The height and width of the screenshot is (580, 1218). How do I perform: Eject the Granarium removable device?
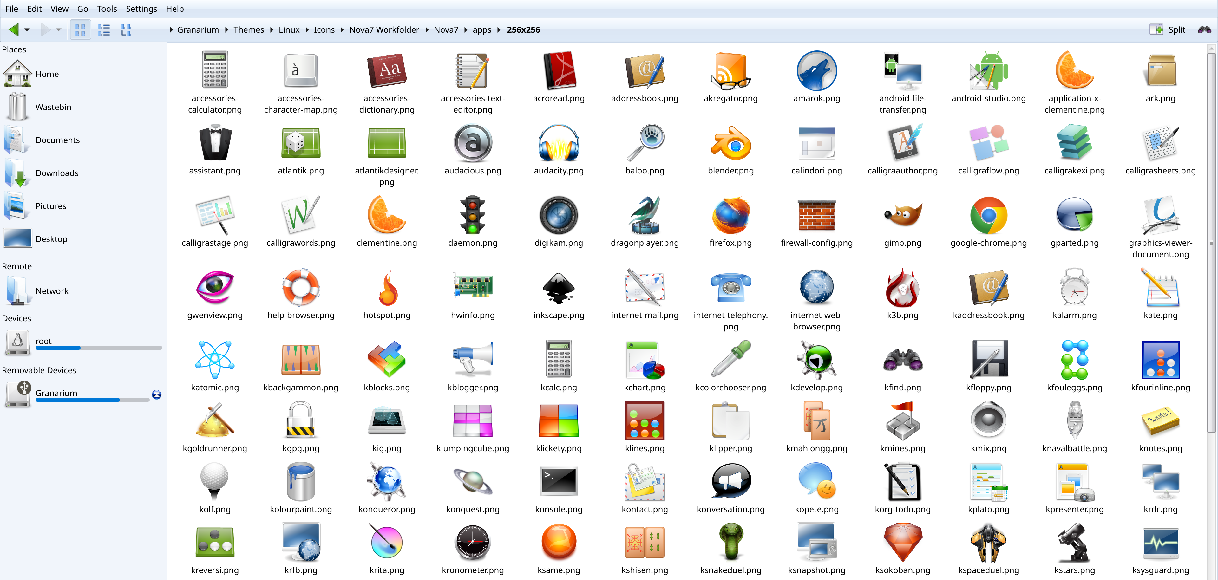[156, 394]
